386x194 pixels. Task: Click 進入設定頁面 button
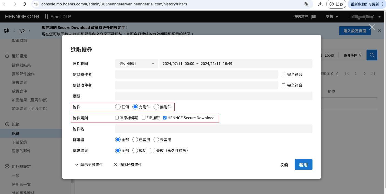355,31
